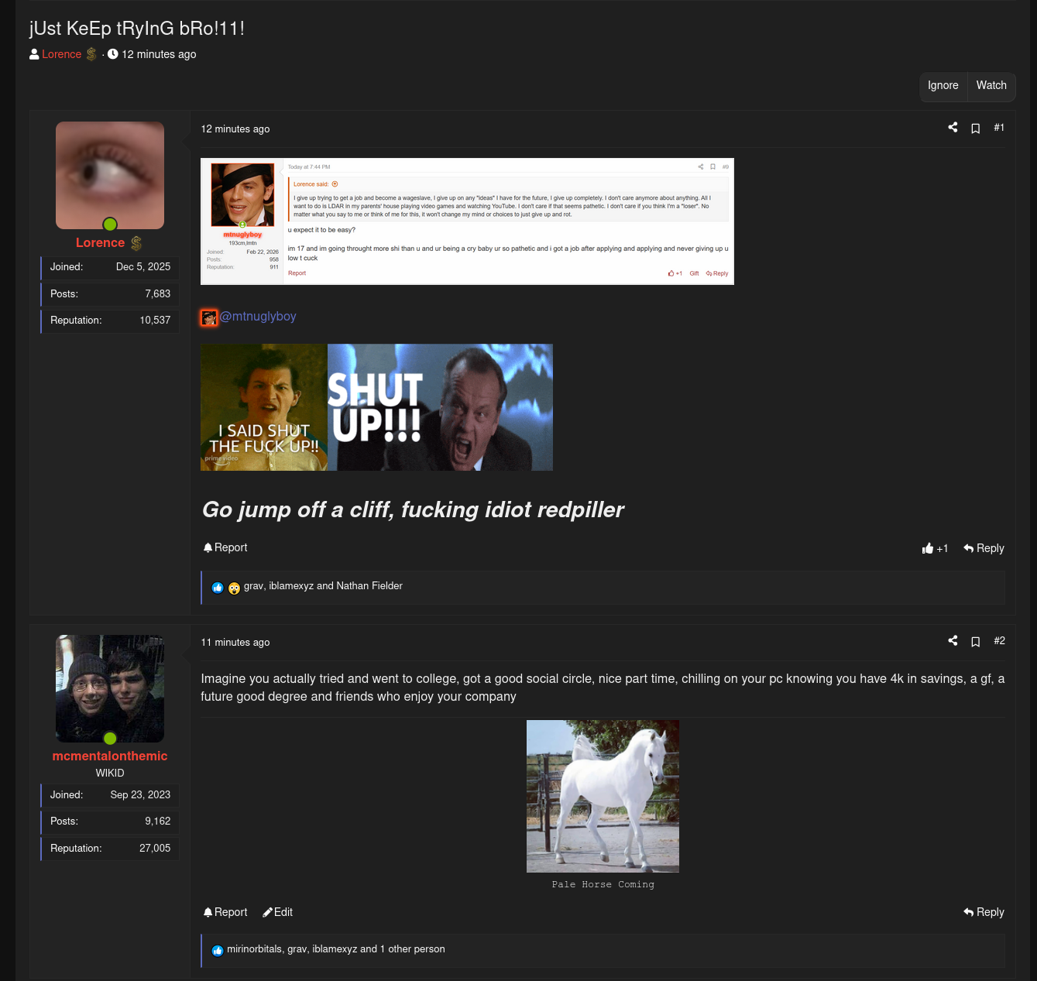Open mcmentalonthemic's username link
The width and height of the screenshot is (1037, 981).
110,756
